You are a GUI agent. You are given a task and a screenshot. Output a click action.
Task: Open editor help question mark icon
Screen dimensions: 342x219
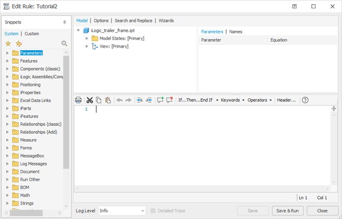(305, 100)
